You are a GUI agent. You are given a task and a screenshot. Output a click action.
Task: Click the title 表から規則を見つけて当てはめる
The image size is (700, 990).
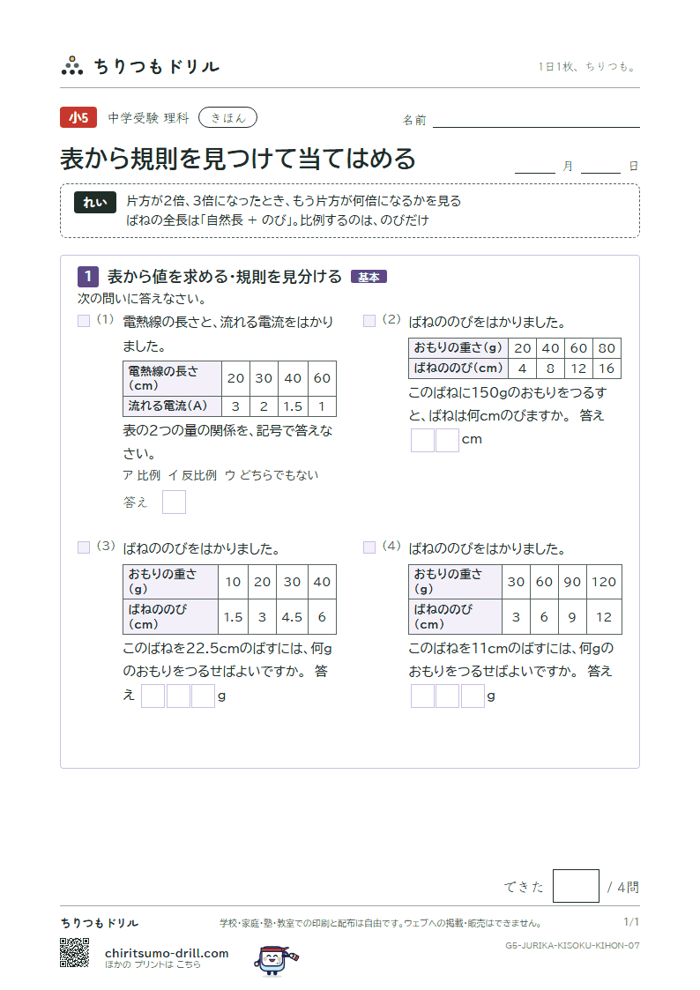pos(238,159)
